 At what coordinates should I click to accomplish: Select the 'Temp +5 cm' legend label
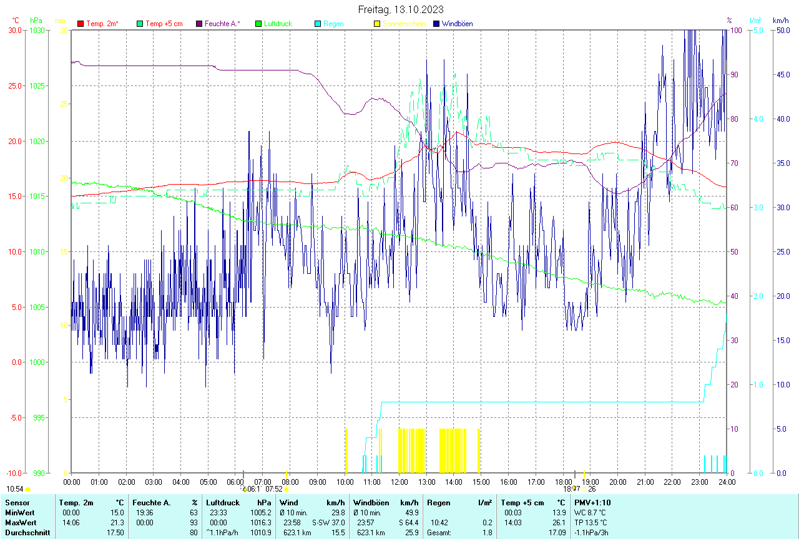164,24
